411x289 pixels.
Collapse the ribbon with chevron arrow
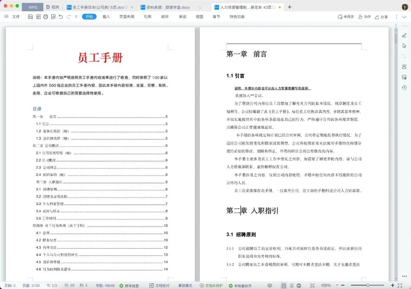[405, 17]
